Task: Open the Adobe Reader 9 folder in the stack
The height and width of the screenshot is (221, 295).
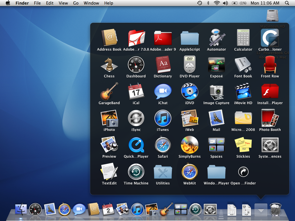Action: [x=163, y=38]
